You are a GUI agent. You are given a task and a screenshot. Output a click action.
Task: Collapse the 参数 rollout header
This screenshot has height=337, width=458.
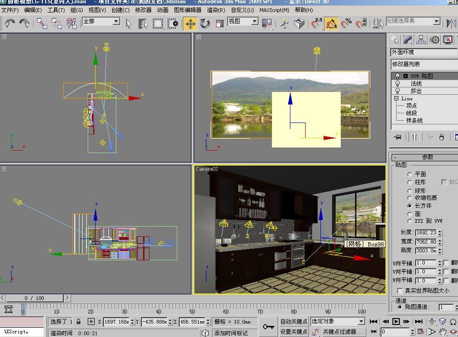pyautogui.click(x=425, y=157)
